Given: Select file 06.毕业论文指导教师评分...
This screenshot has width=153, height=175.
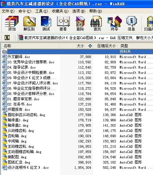Looking at the screenshot, I should click(31, 88).
